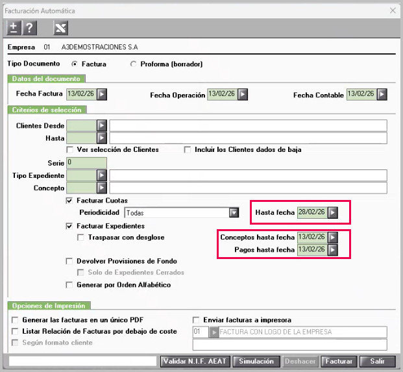Expand the Periodicidad dropdown
This screenshot has width=403, height=372.
[234, 212]
